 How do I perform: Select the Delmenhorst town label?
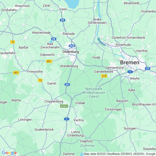[115, 68]
